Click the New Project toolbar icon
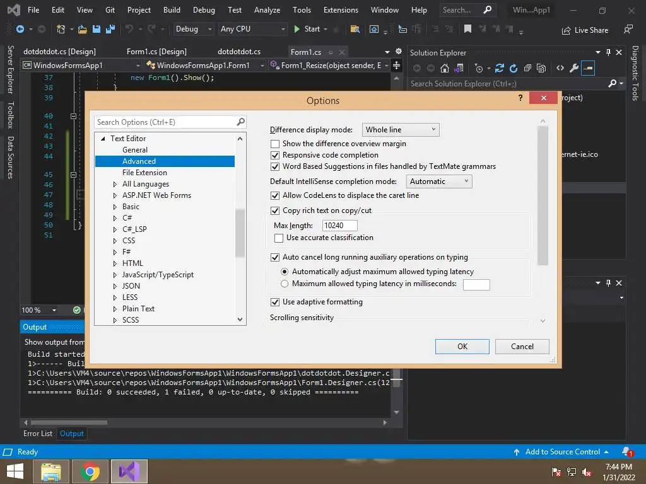The image size is (646, 484). point(61,29)
